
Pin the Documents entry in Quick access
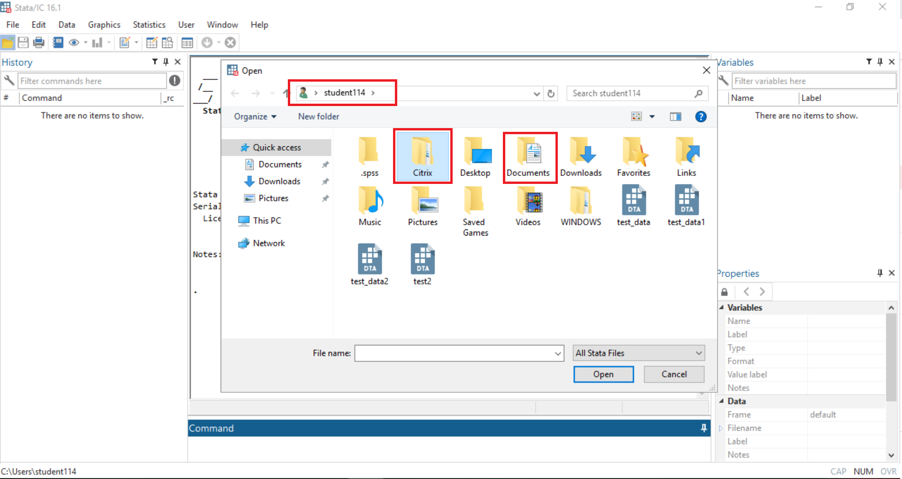325,164
